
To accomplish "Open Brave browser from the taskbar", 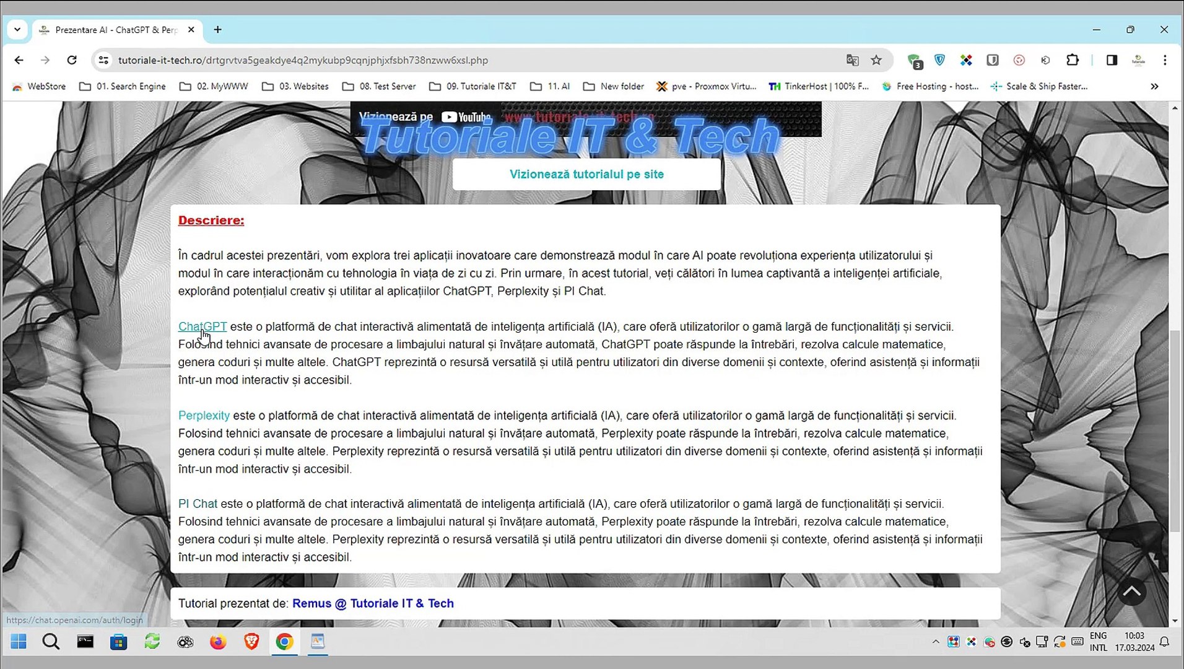I will pos(251,642).
